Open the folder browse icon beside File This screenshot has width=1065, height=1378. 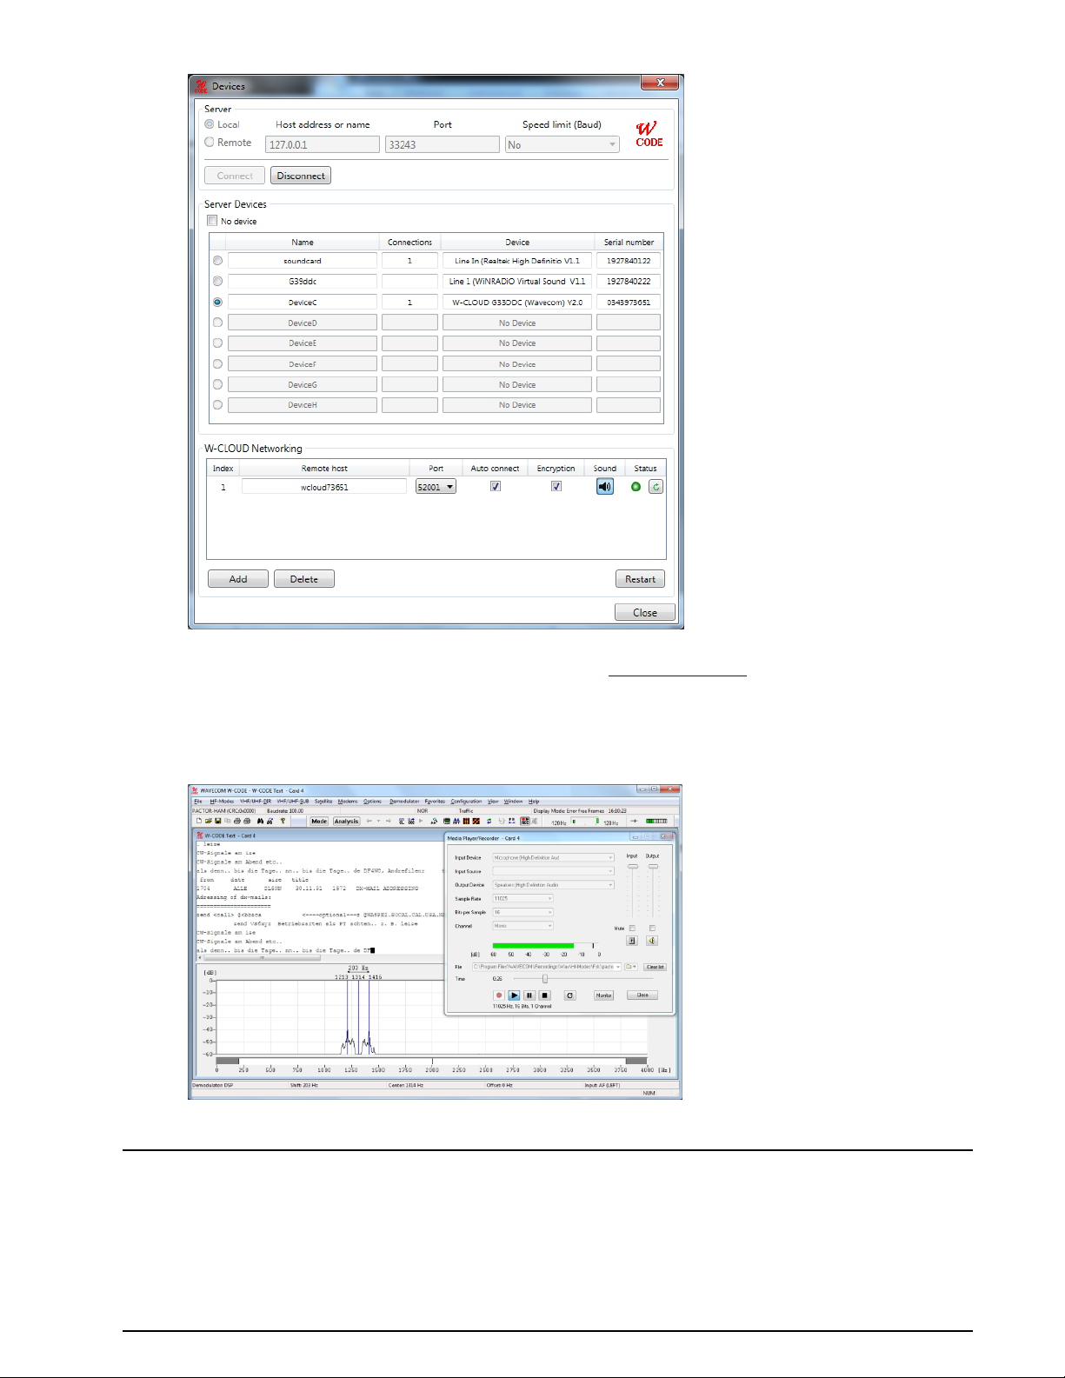(x=631, y=967)
